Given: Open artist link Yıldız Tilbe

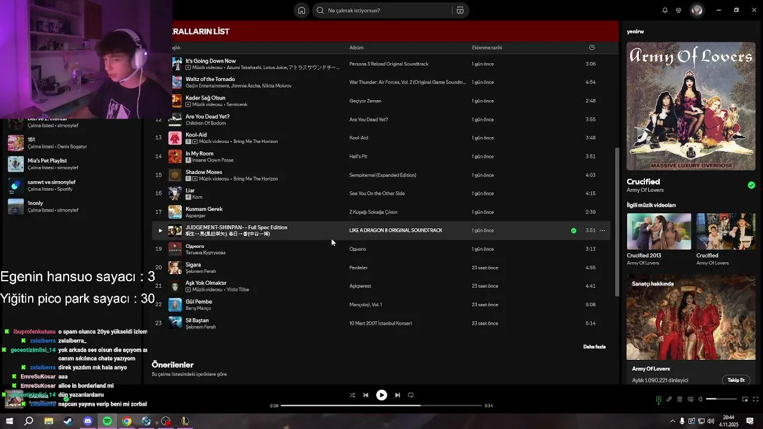Looking at the screenshot, I should click(238, 290).
